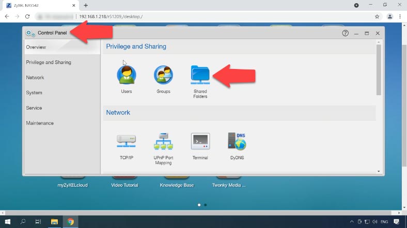Screen dimensions: 407x228
Task: Bookmark this page with star icon
Action: click(377, 16)
